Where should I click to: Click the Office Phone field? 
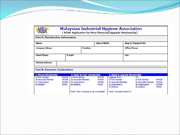145,50
